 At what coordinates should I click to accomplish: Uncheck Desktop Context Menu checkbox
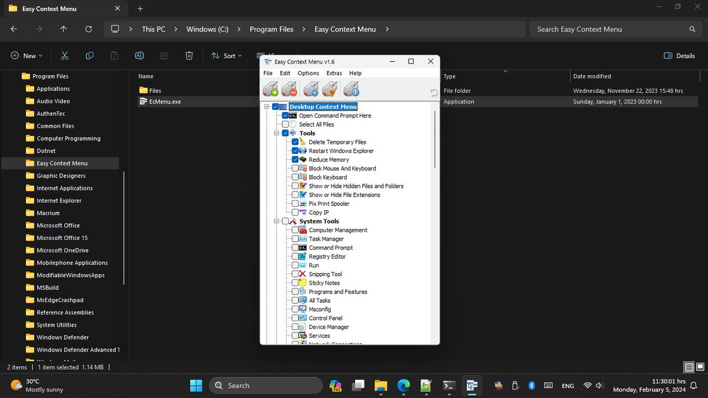275,107
